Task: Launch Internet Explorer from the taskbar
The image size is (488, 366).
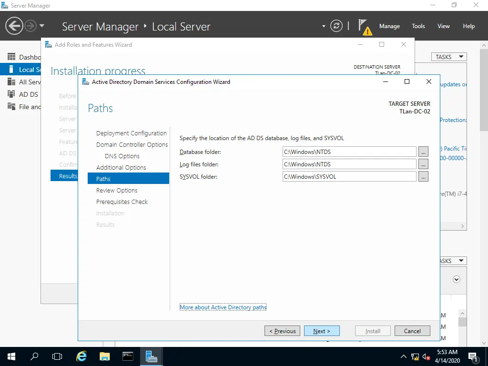Action: pyautogui.click(x=81, y=356)
